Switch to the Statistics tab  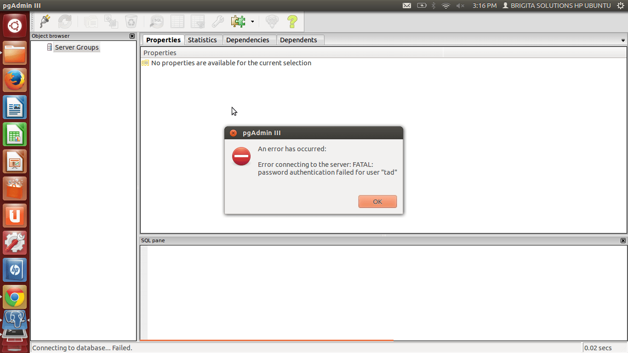click(202, 40)
